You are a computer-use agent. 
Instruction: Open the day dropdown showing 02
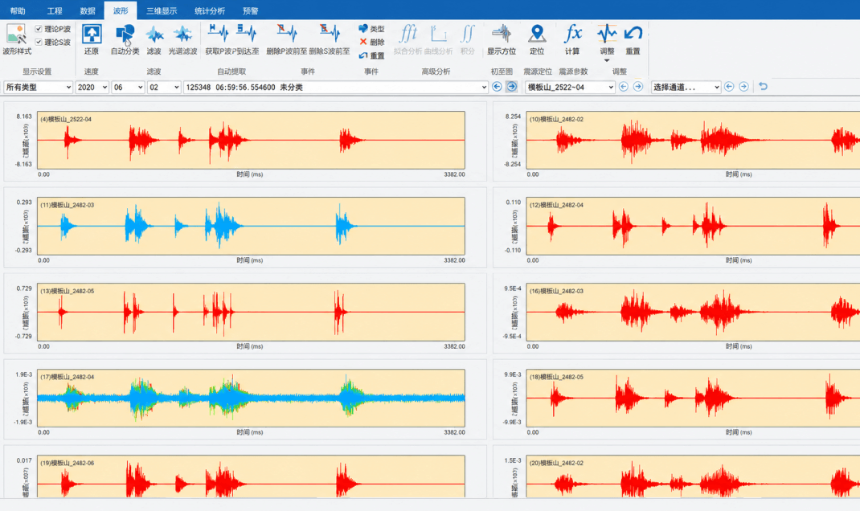(164, 88)
